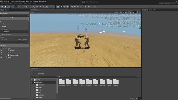Click the favorites star icon in Asset Browser
This screenshot has height=100, width=178.
tap(59, 77)
